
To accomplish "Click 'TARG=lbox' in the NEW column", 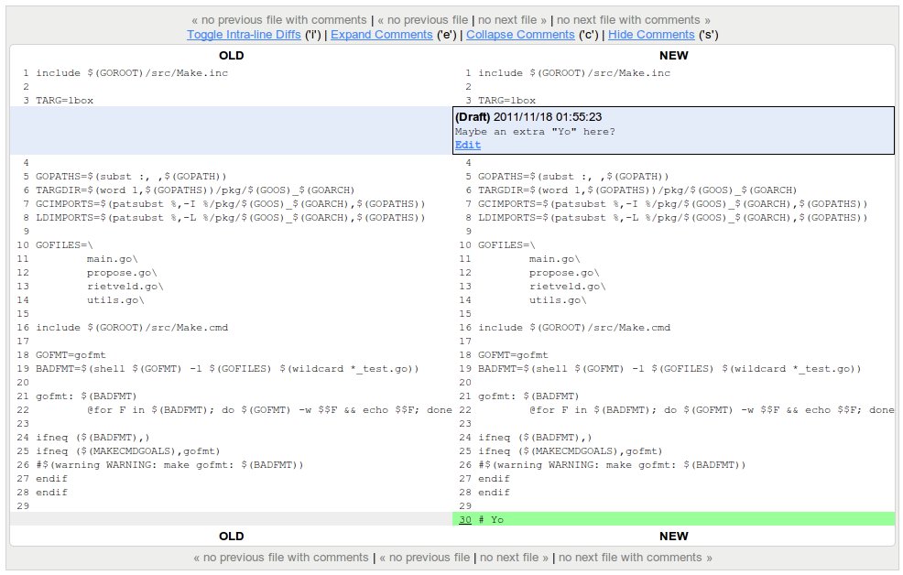I will pos(506,101).
